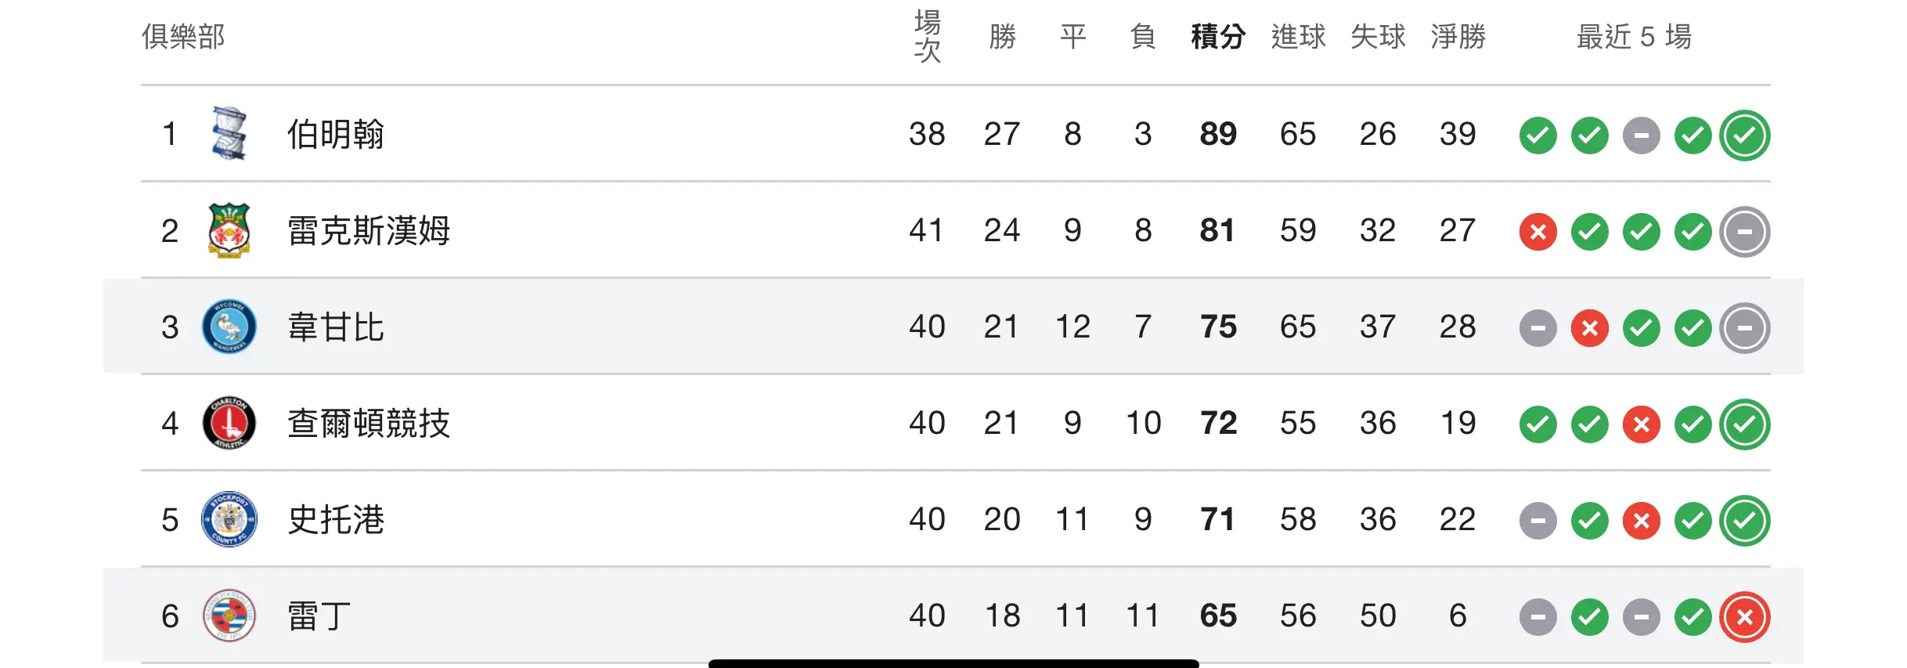Click Reading's latest red loss icon
The width and height of the screenshot is (1907, 668).
coord(1744,617)
